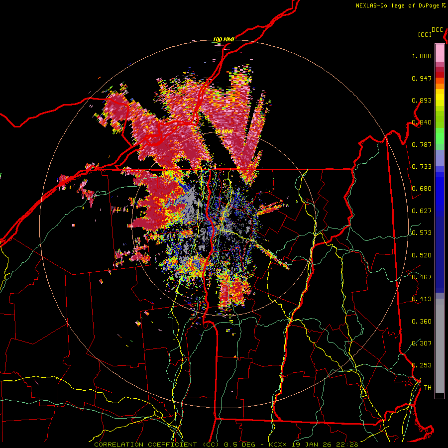448x448 pixels.
Task: Click the 0.893 scale label
Action: point(422,100)
